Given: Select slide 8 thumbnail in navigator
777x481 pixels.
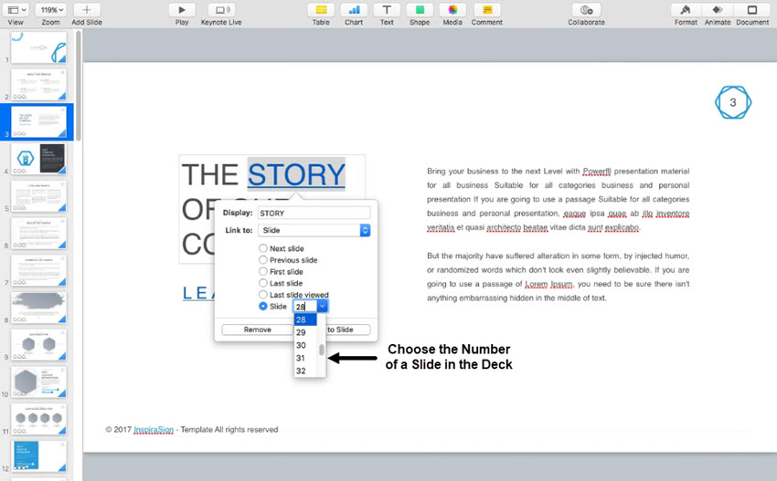Looking at the screenshot, I should (38, 308).
